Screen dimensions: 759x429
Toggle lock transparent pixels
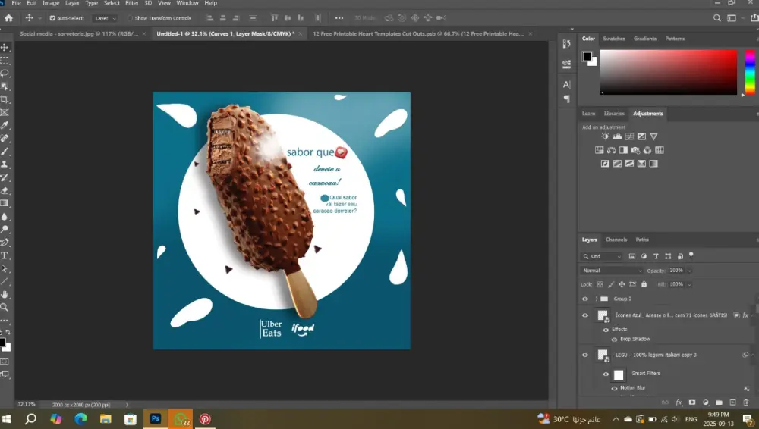pyautogui.click(x=600, y=284)
